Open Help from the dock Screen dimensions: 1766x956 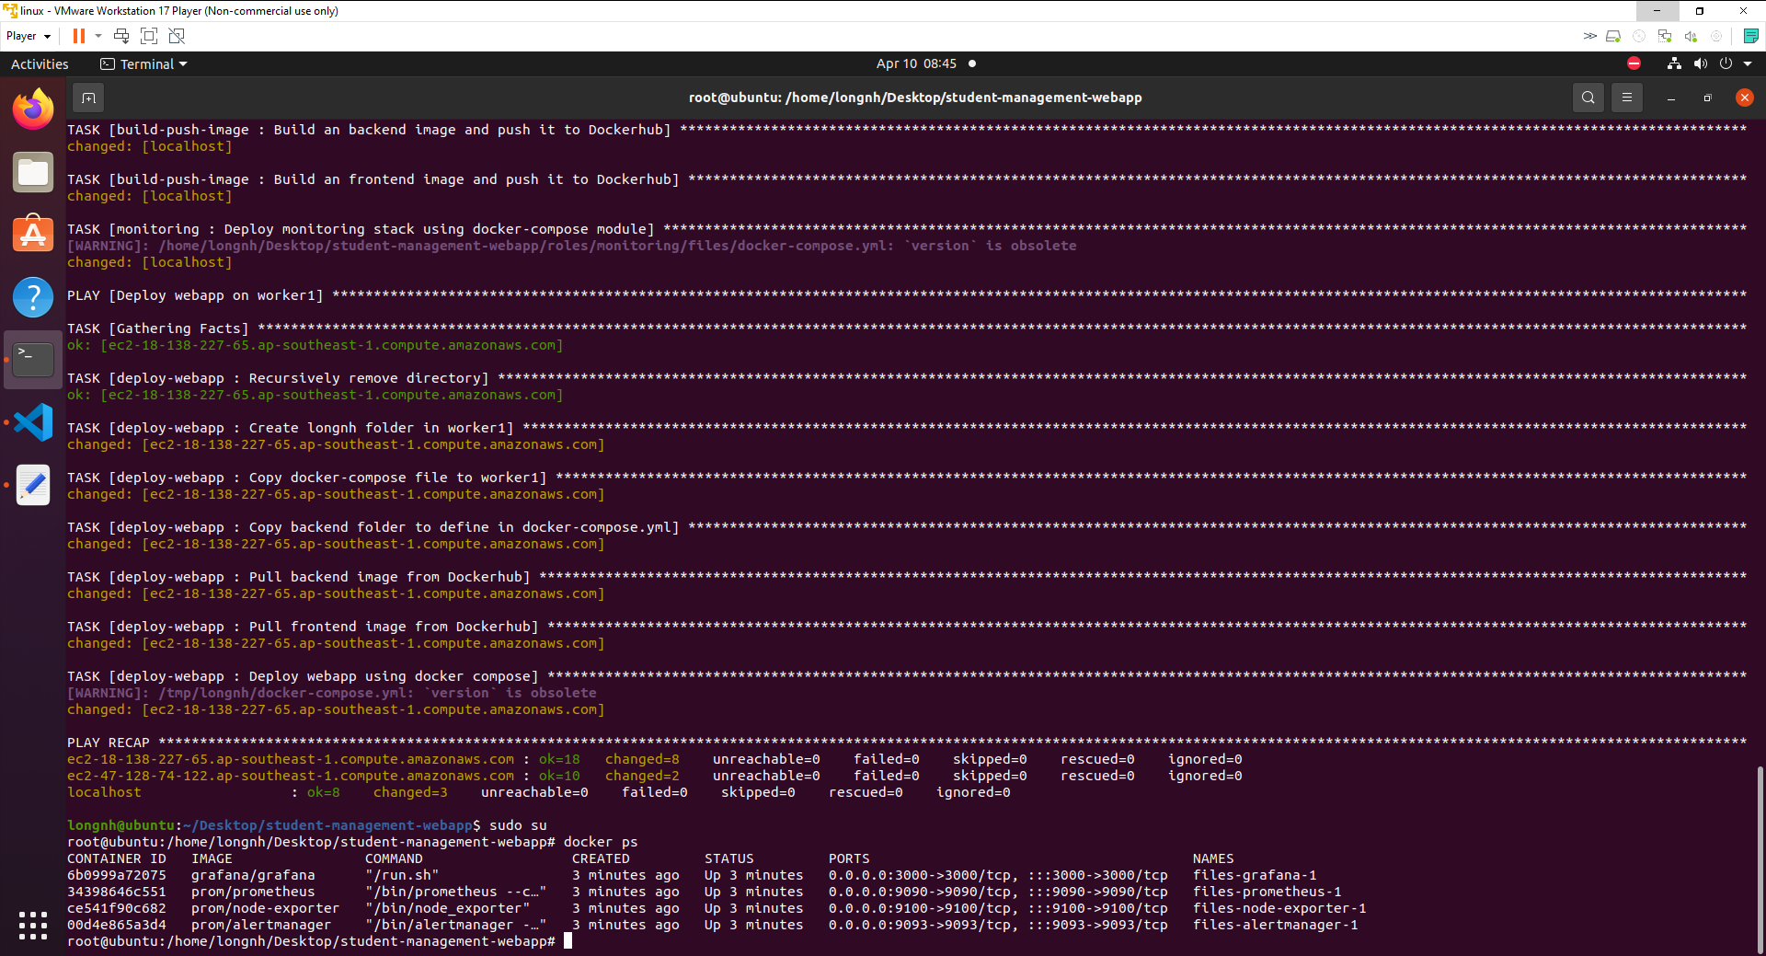[x=33, y=297]
